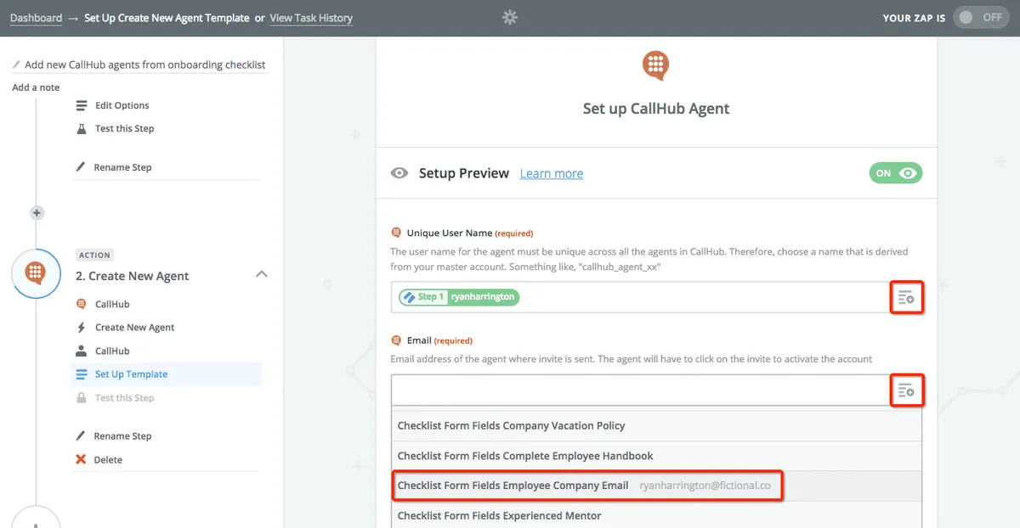Toggle the Your Zap Is OFF switch

(980, 17)
